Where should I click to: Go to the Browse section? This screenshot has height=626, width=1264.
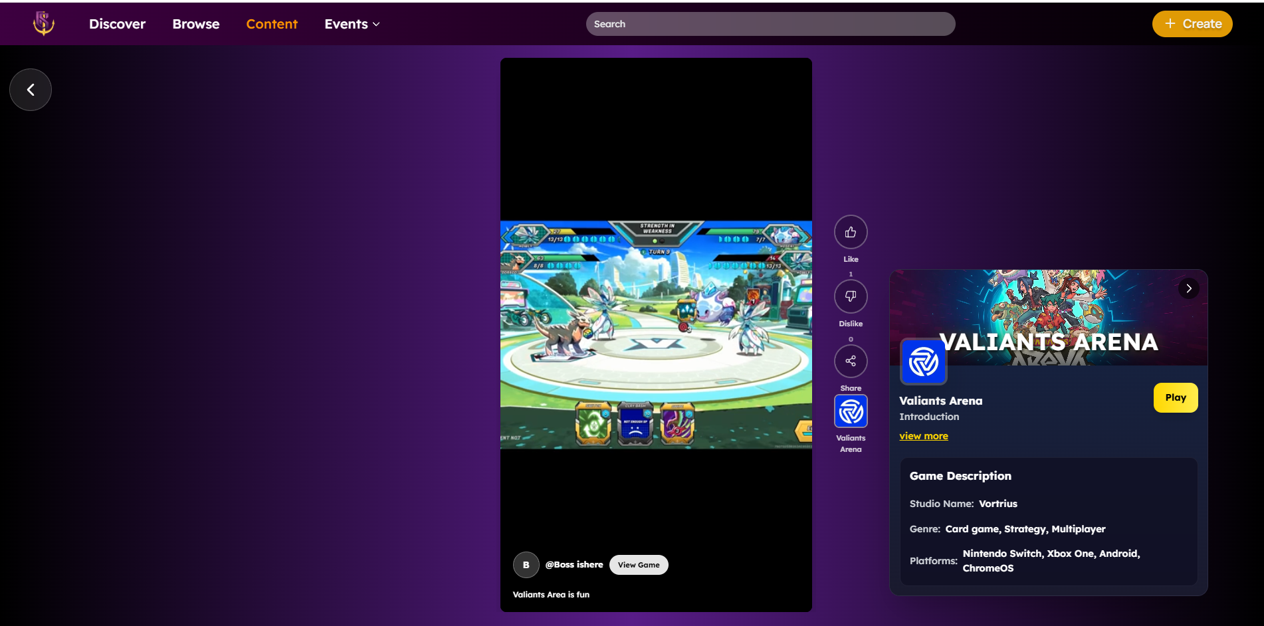point(196,24)
